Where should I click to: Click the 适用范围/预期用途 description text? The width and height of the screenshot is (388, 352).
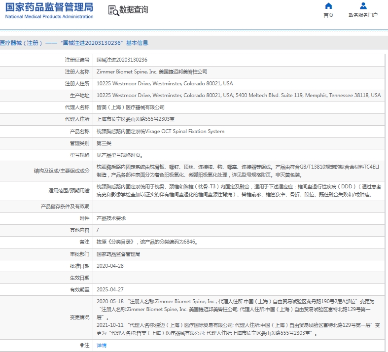tap(239, 191)
